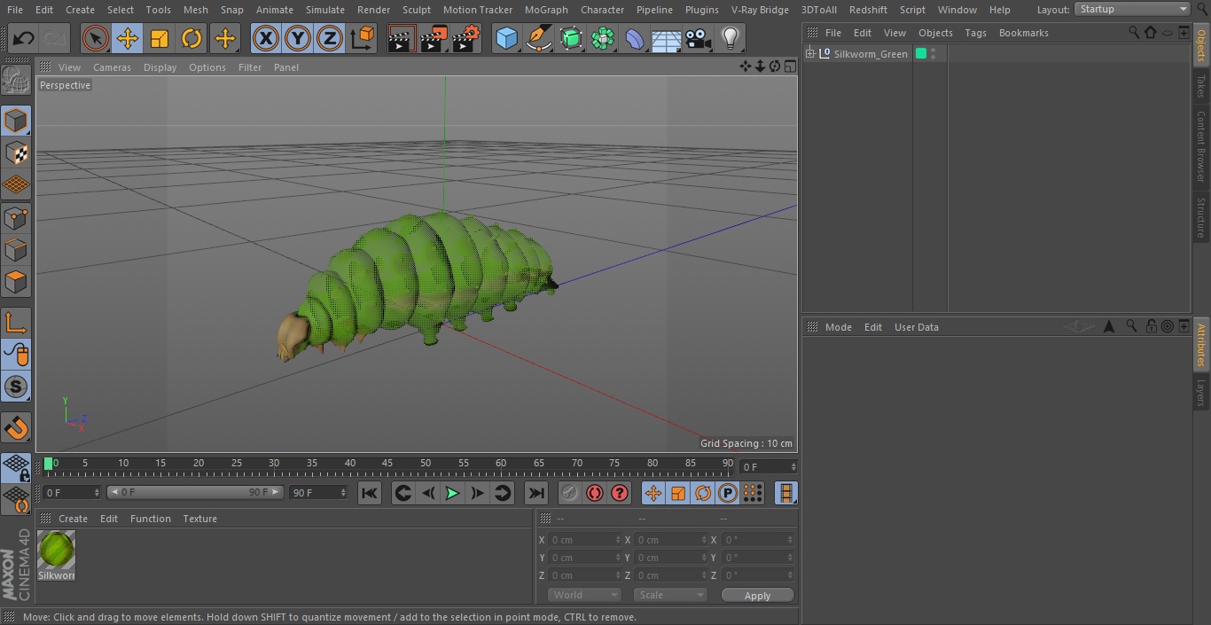Open the World coordinate dropdown
The width and height of the screenshot is (1211, 625).
(584, 595)
